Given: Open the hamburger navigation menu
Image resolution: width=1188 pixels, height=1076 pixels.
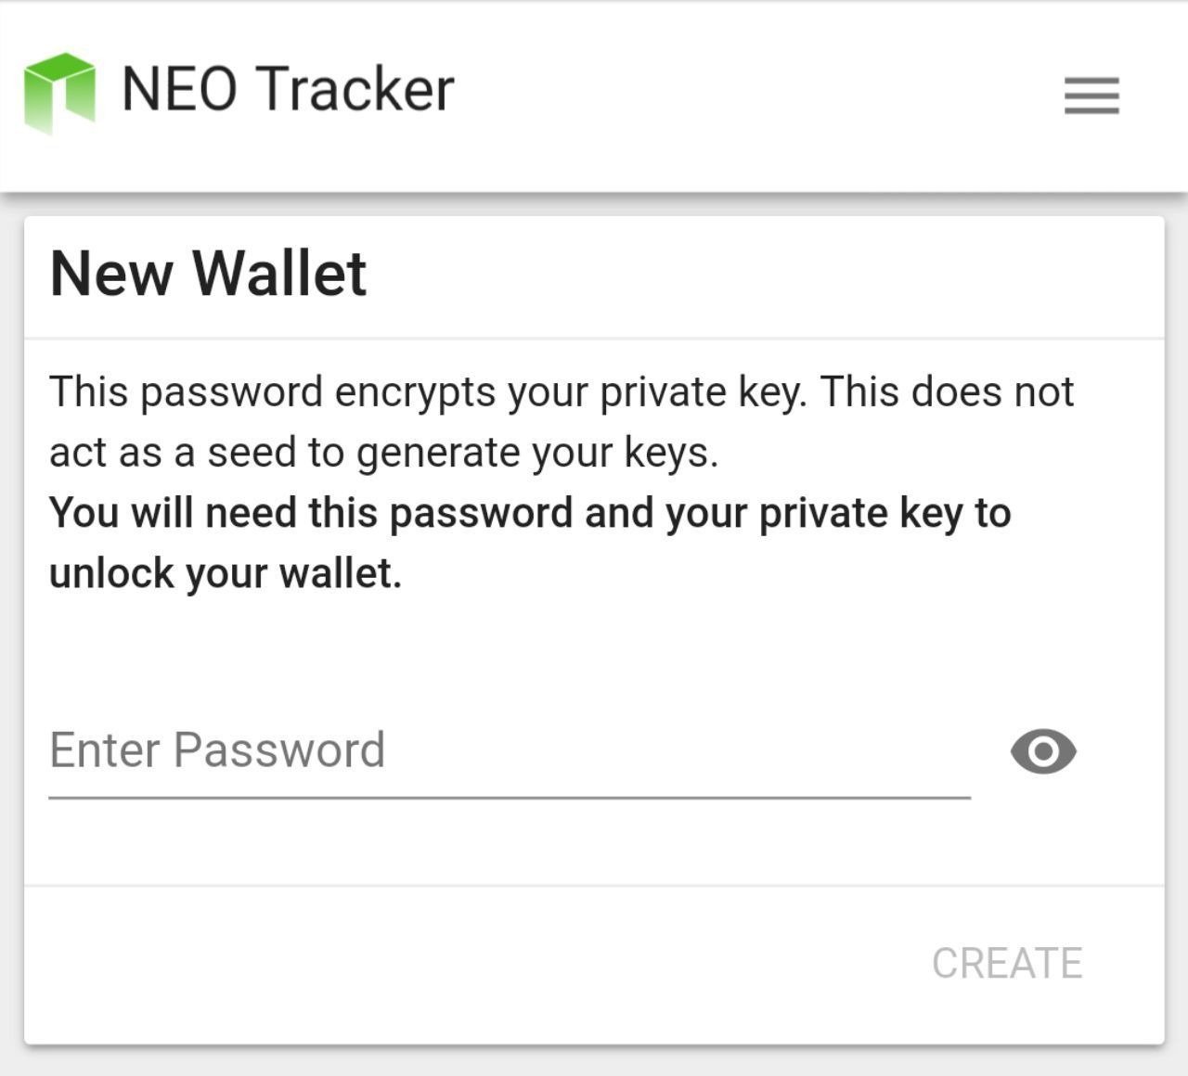Looking at the screenshot, I should click(x=1091, y=96).
